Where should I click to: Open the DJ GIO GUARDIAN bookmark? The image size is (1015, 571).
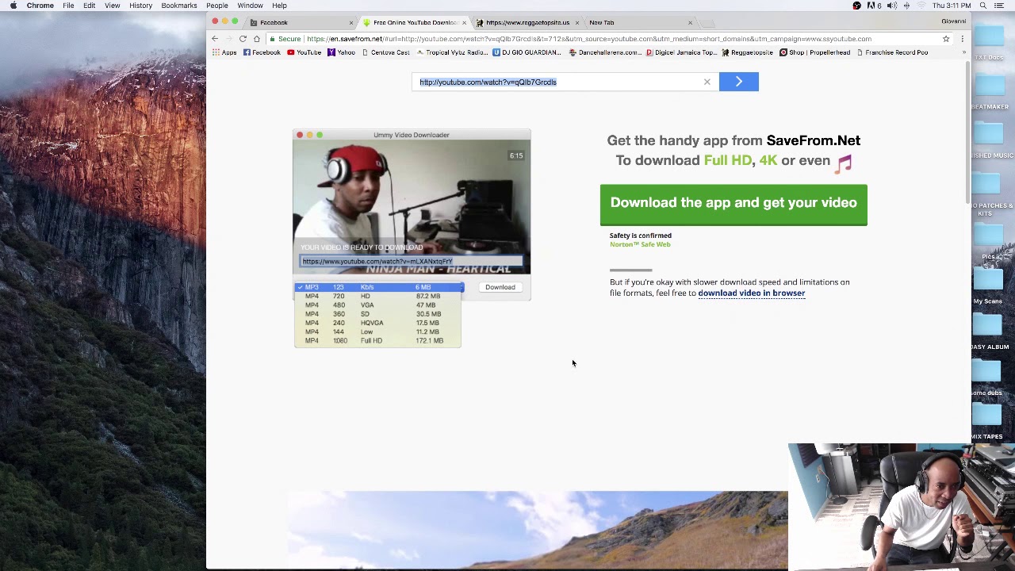coord(527,52)
